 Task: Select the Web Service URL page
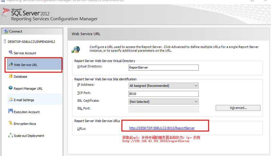34,64
